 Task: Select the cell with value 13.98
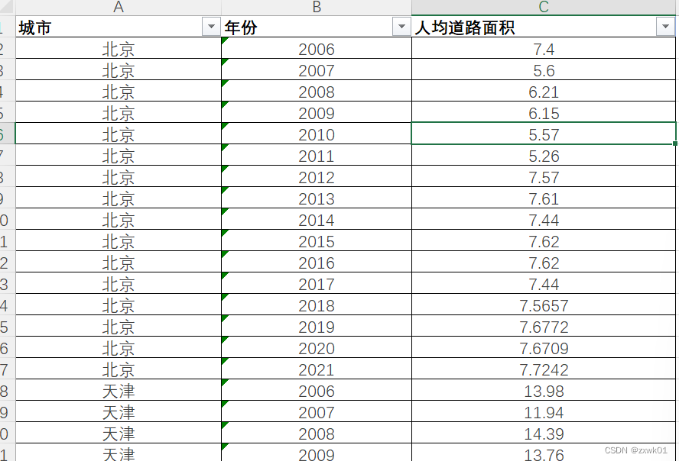(x=544, y=391)
